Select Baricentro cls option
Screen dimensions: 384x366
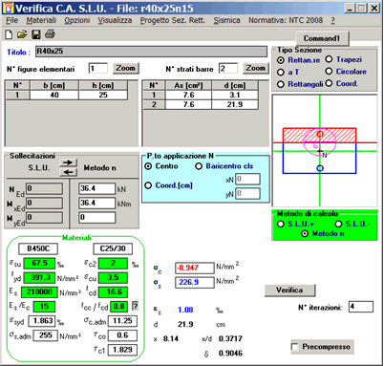point(199,166)
